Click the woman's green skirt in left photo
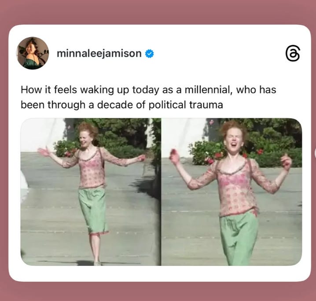 [93, 210]
